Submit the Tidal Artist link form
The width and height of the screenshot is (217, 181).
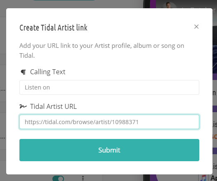pos(109,150)
